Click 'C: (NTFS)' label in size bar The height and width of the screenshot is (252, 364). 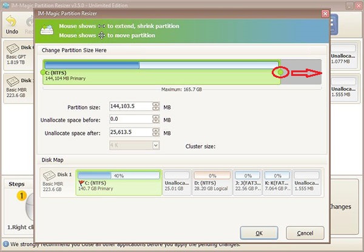56,73
